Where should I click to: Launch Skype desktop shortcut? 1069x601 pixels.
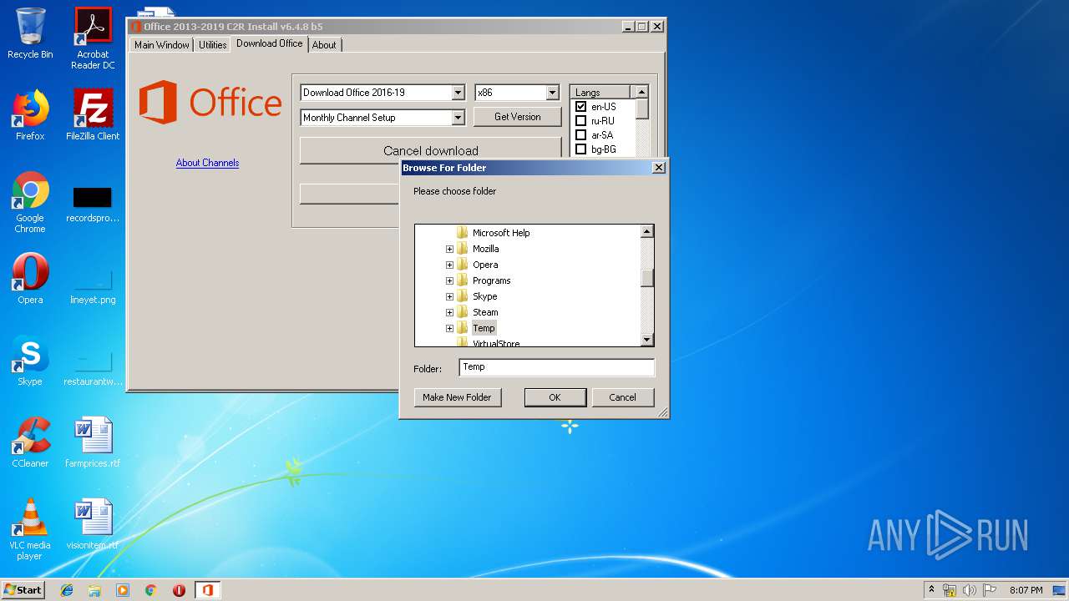tap(30, 361)
